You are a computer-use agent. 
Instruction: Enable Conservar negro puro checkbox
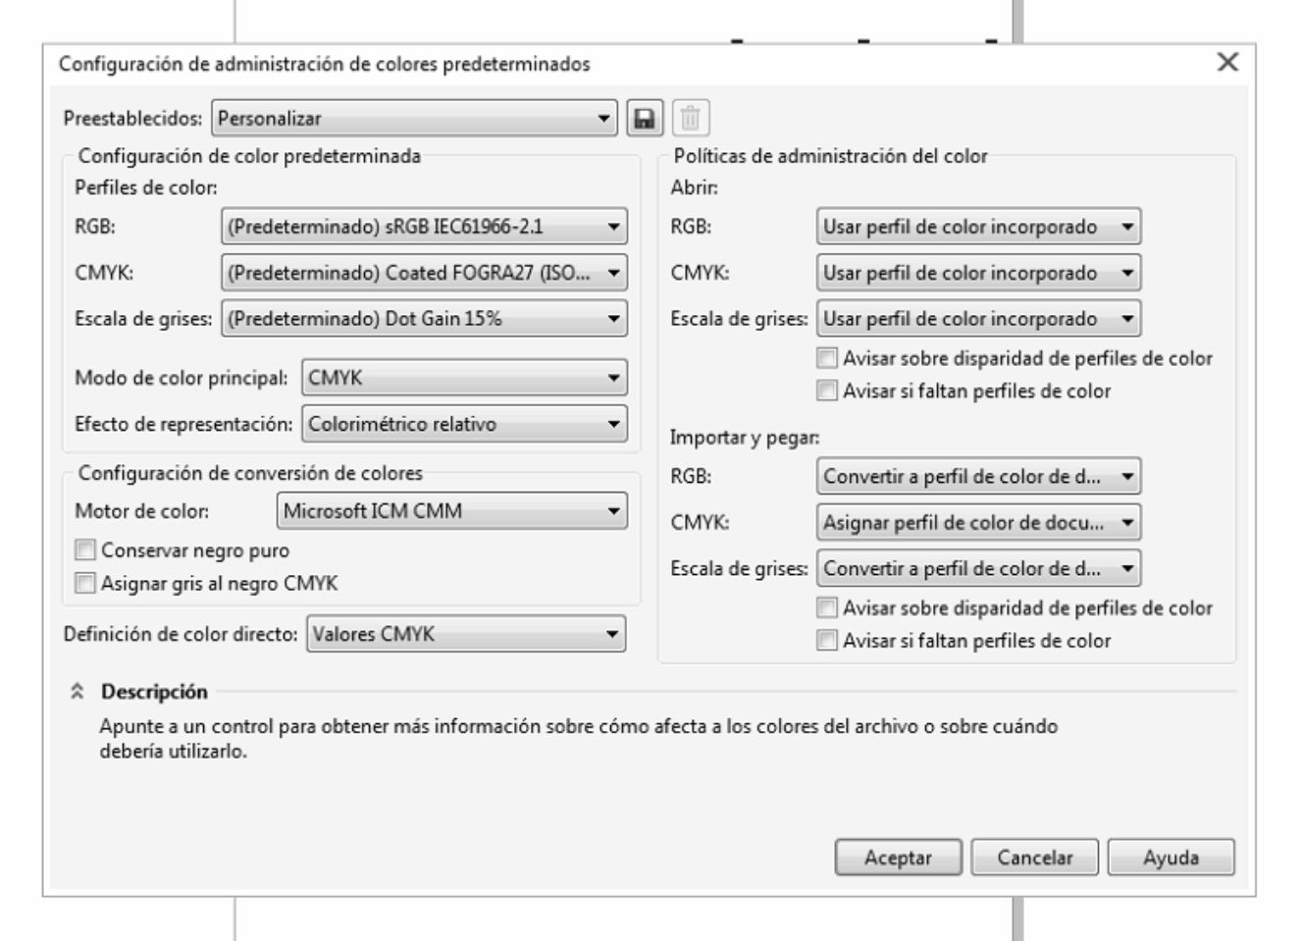tap(86, 550)
